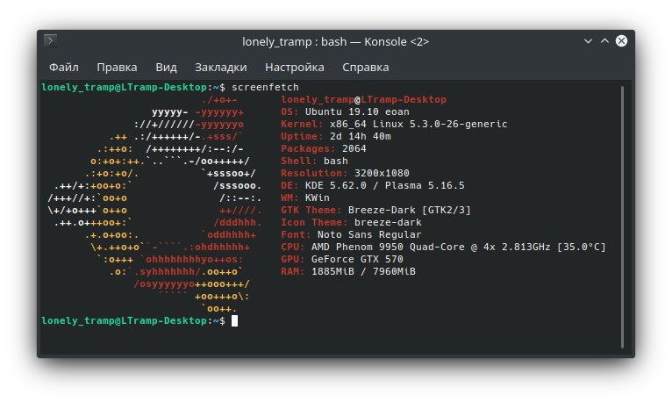This screenshot has width=672, height=402.
Task: Click the resolution value '3200x1080'
Action: point(382,173)
